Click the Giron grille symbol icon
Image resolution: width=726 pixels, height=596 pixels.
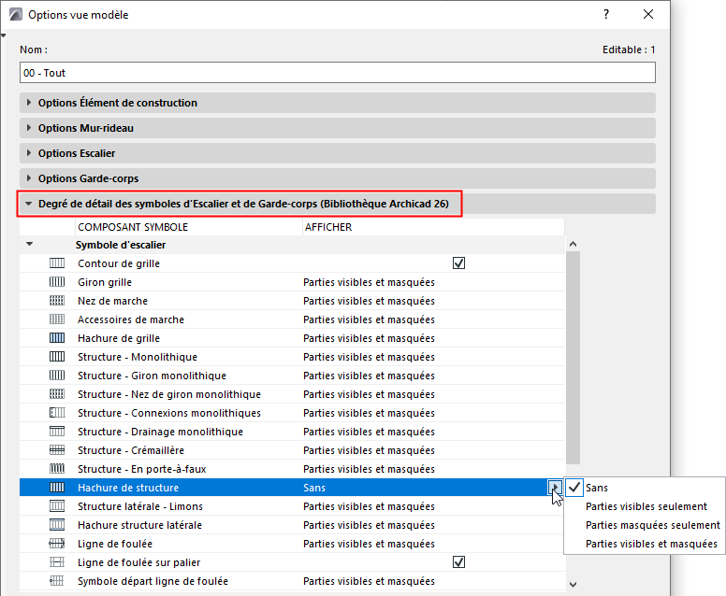tap(57, 282)
